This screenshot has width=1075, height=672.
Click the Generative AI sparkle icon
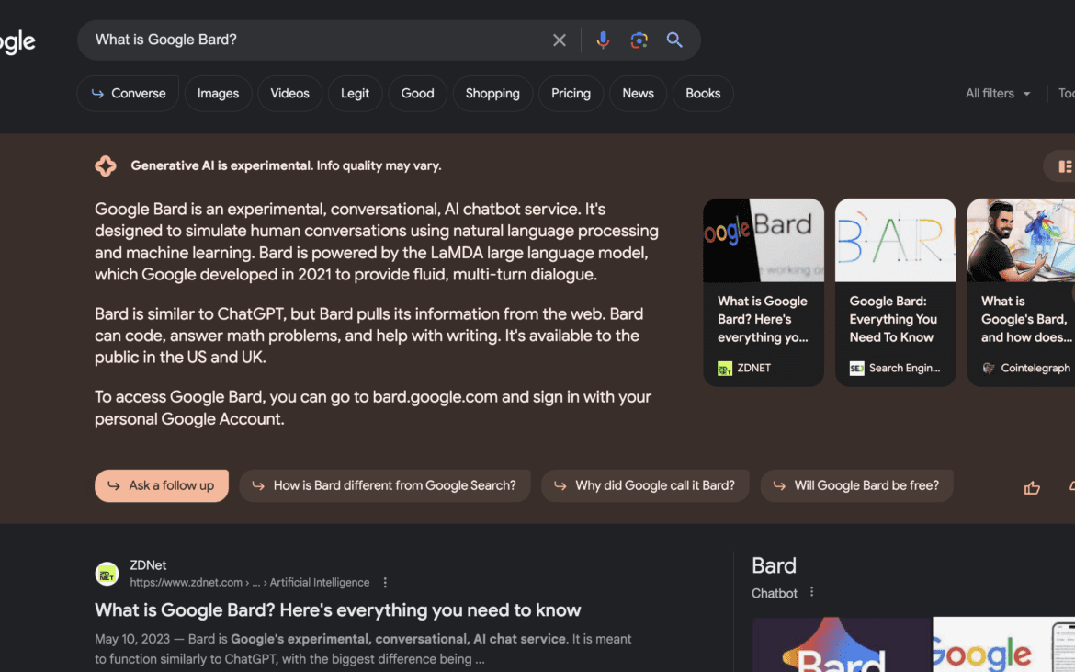click(x=106, y=166)
